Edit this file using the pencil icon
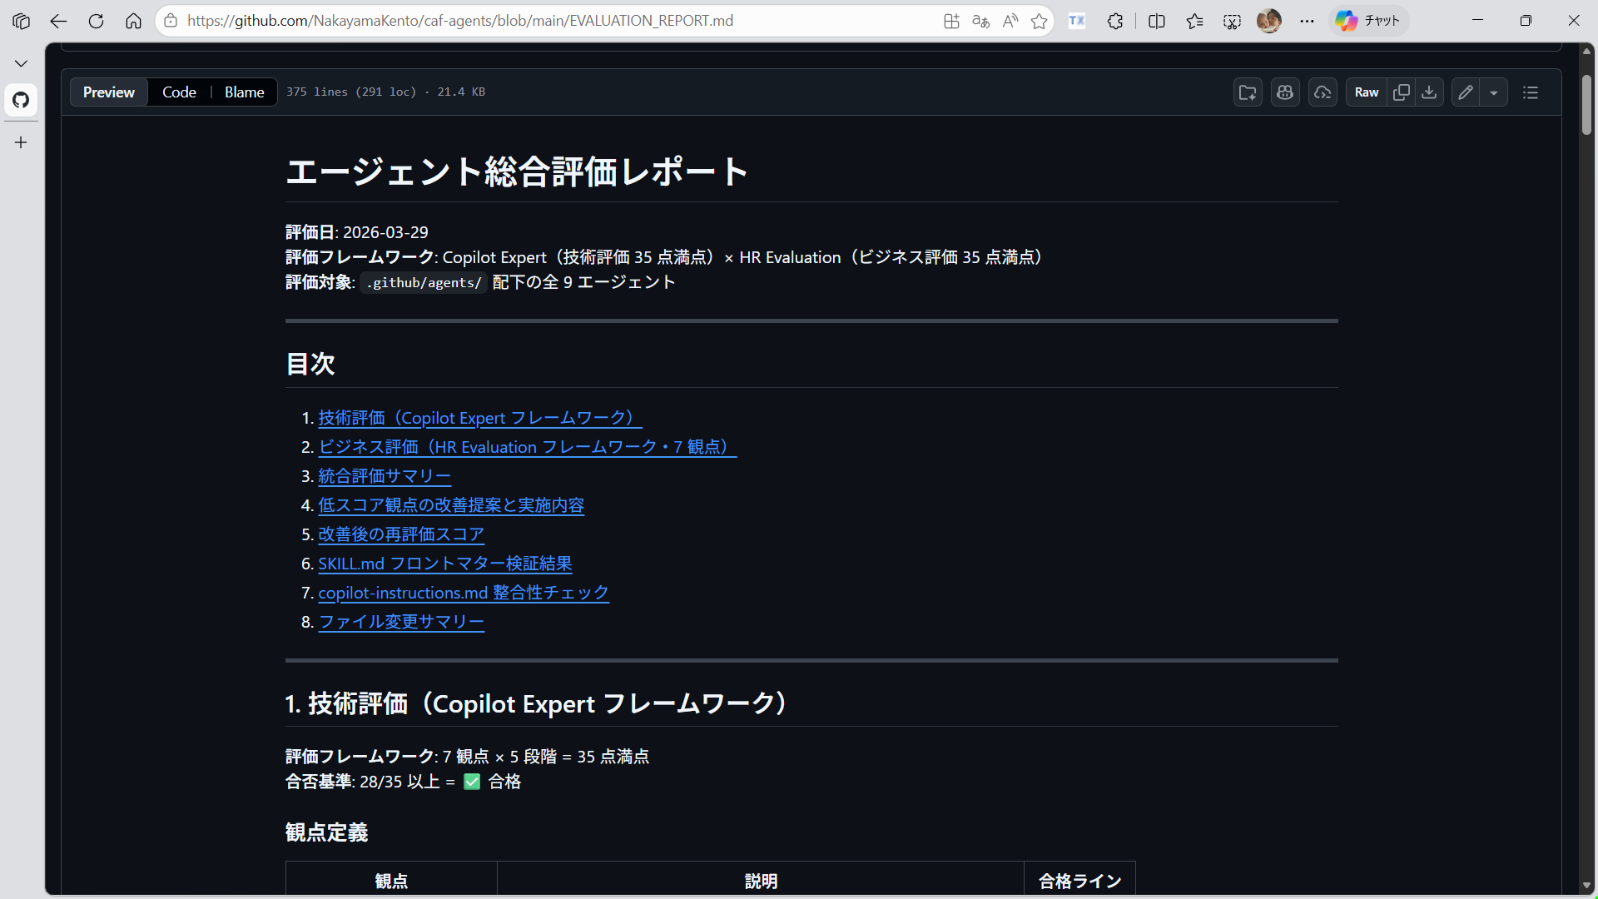Screen dimensions: 1598x899 pos(1466,92)
